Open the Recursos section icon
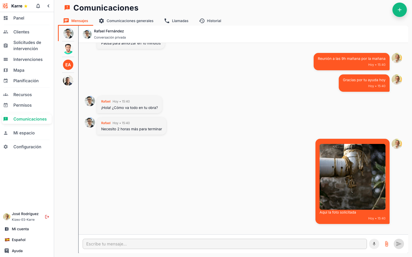The height and width of the screenshot is (257, 412). point(6,94)
